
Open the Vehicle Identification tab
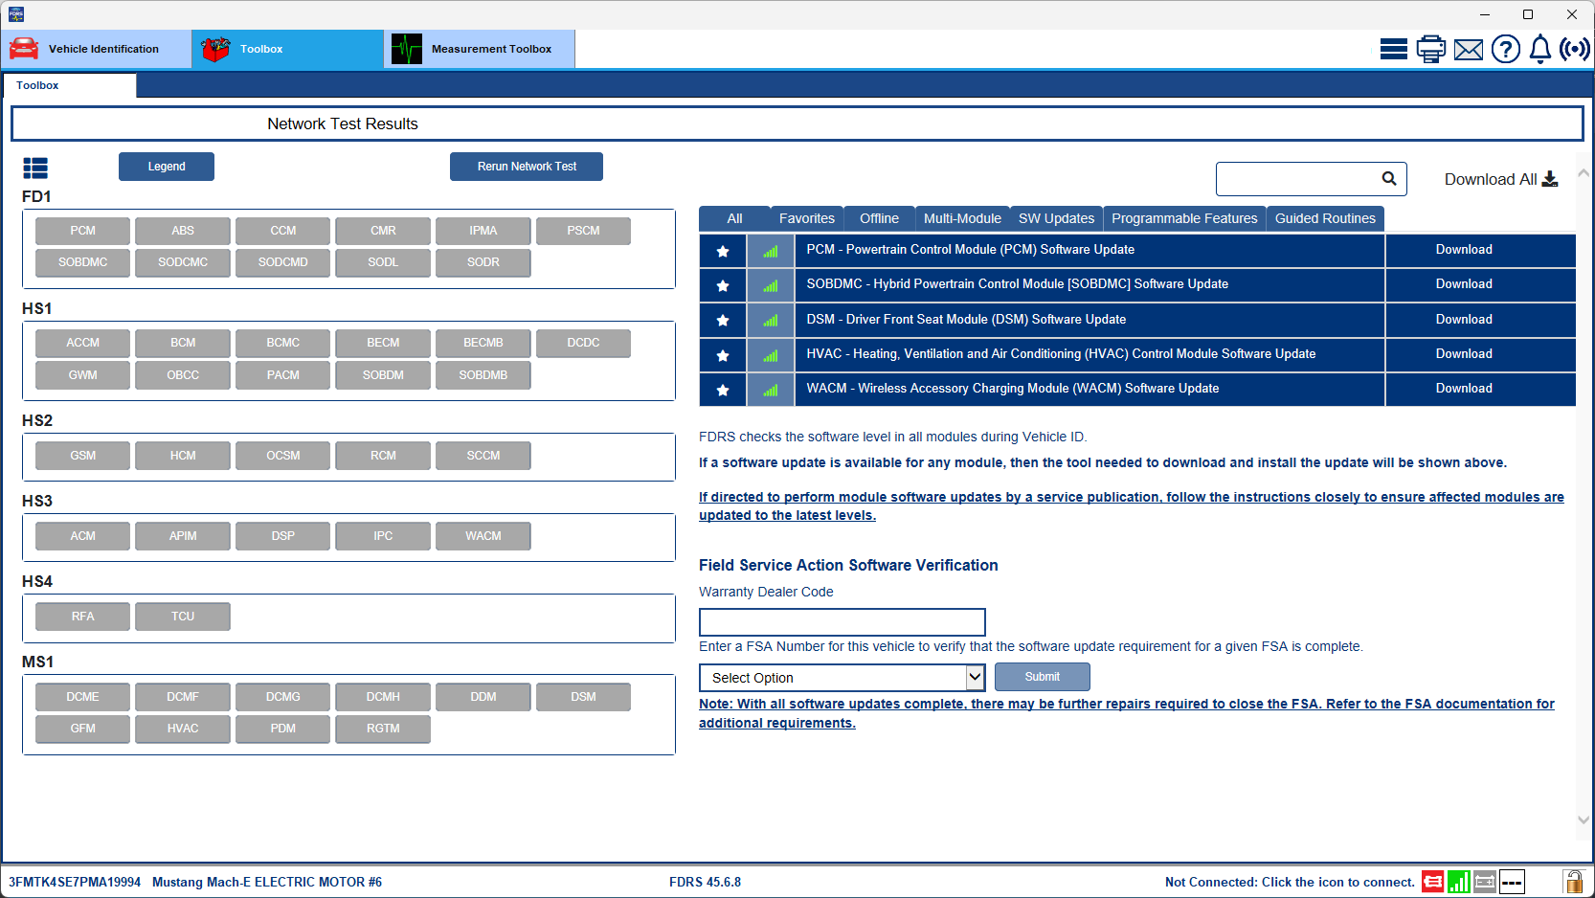click(x=96, y=49)
